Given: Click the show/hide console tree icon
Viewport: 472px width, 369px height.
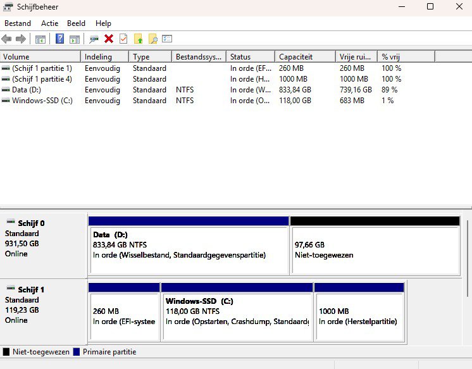Looking at the screenshot, I should click(x=40, y=39).
